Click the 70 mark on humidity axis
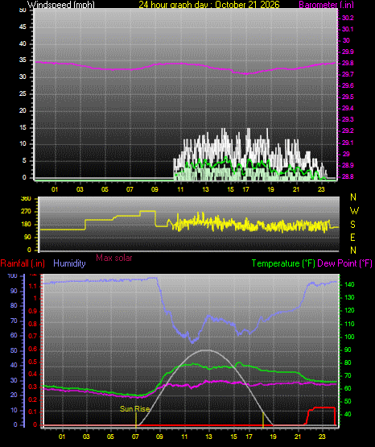The image size is (375, 447). coord(14,321)
